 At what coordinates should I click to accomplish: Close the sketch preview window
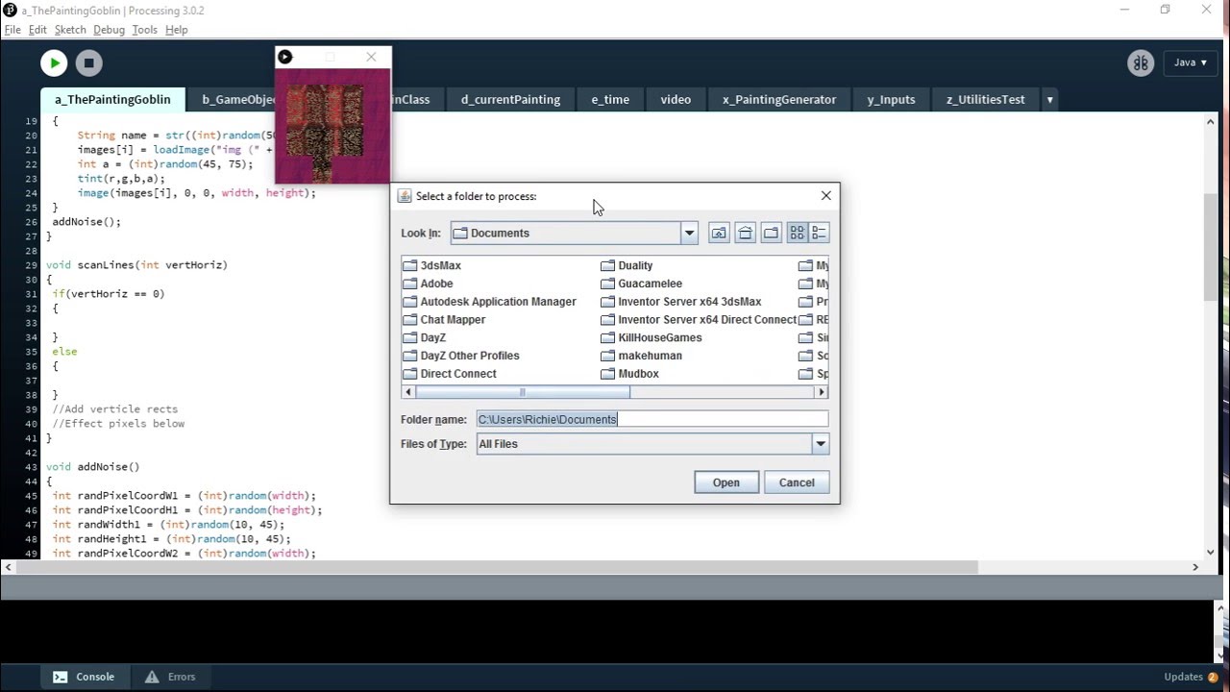[371, 57]
